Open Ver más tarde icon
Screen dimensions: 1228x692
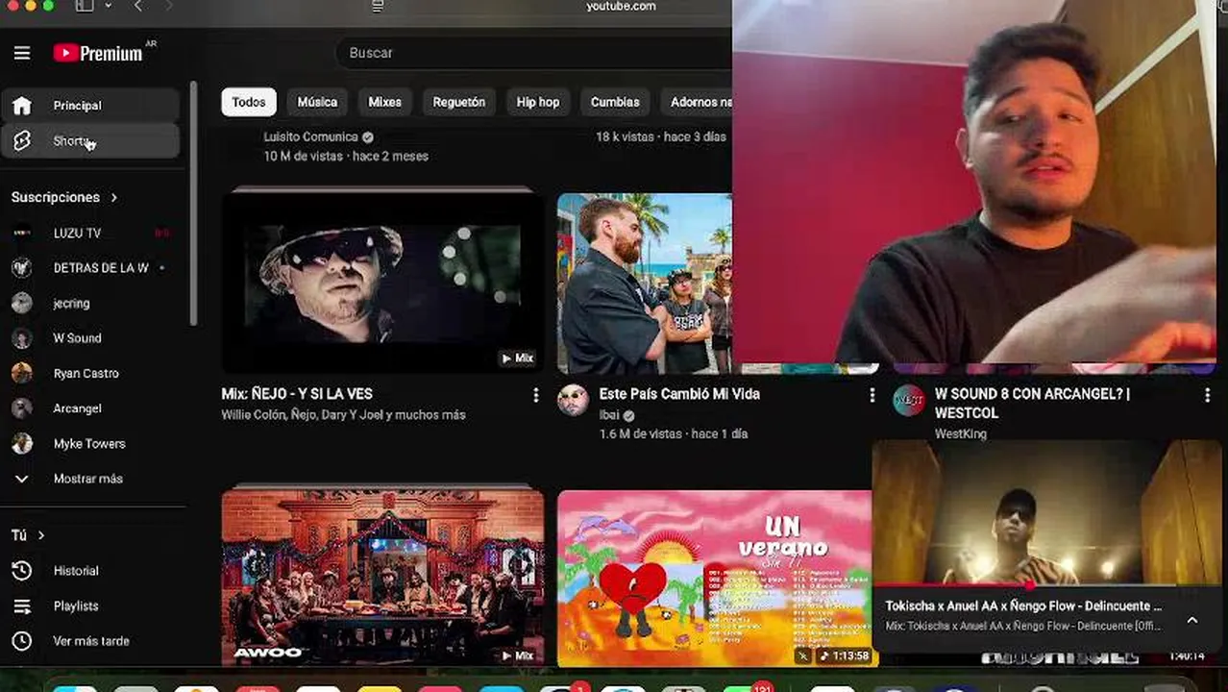coord(21,641)
